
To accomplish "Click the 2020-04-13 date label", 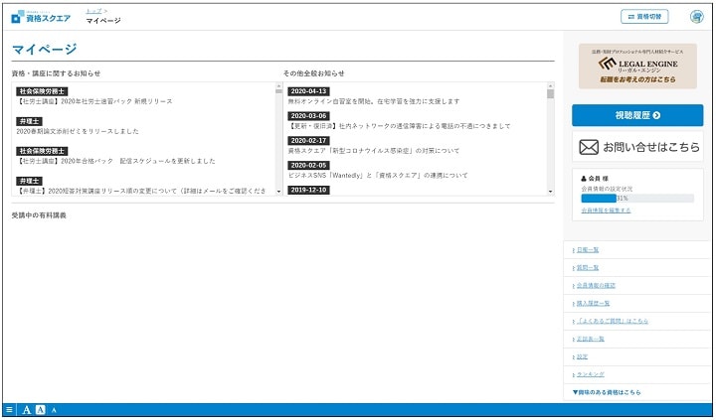I will pyautogui.click(x=308, y=91).
